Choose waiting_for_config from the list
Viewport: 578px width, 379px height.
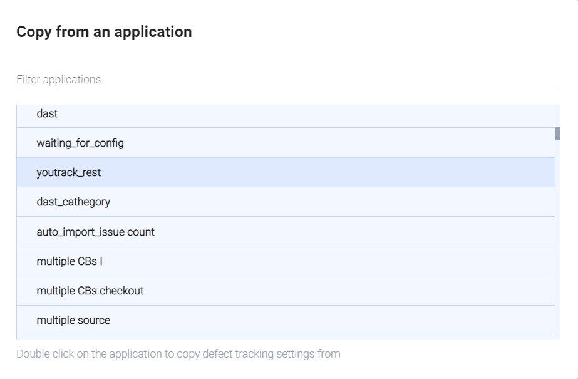tap(286, 143)
